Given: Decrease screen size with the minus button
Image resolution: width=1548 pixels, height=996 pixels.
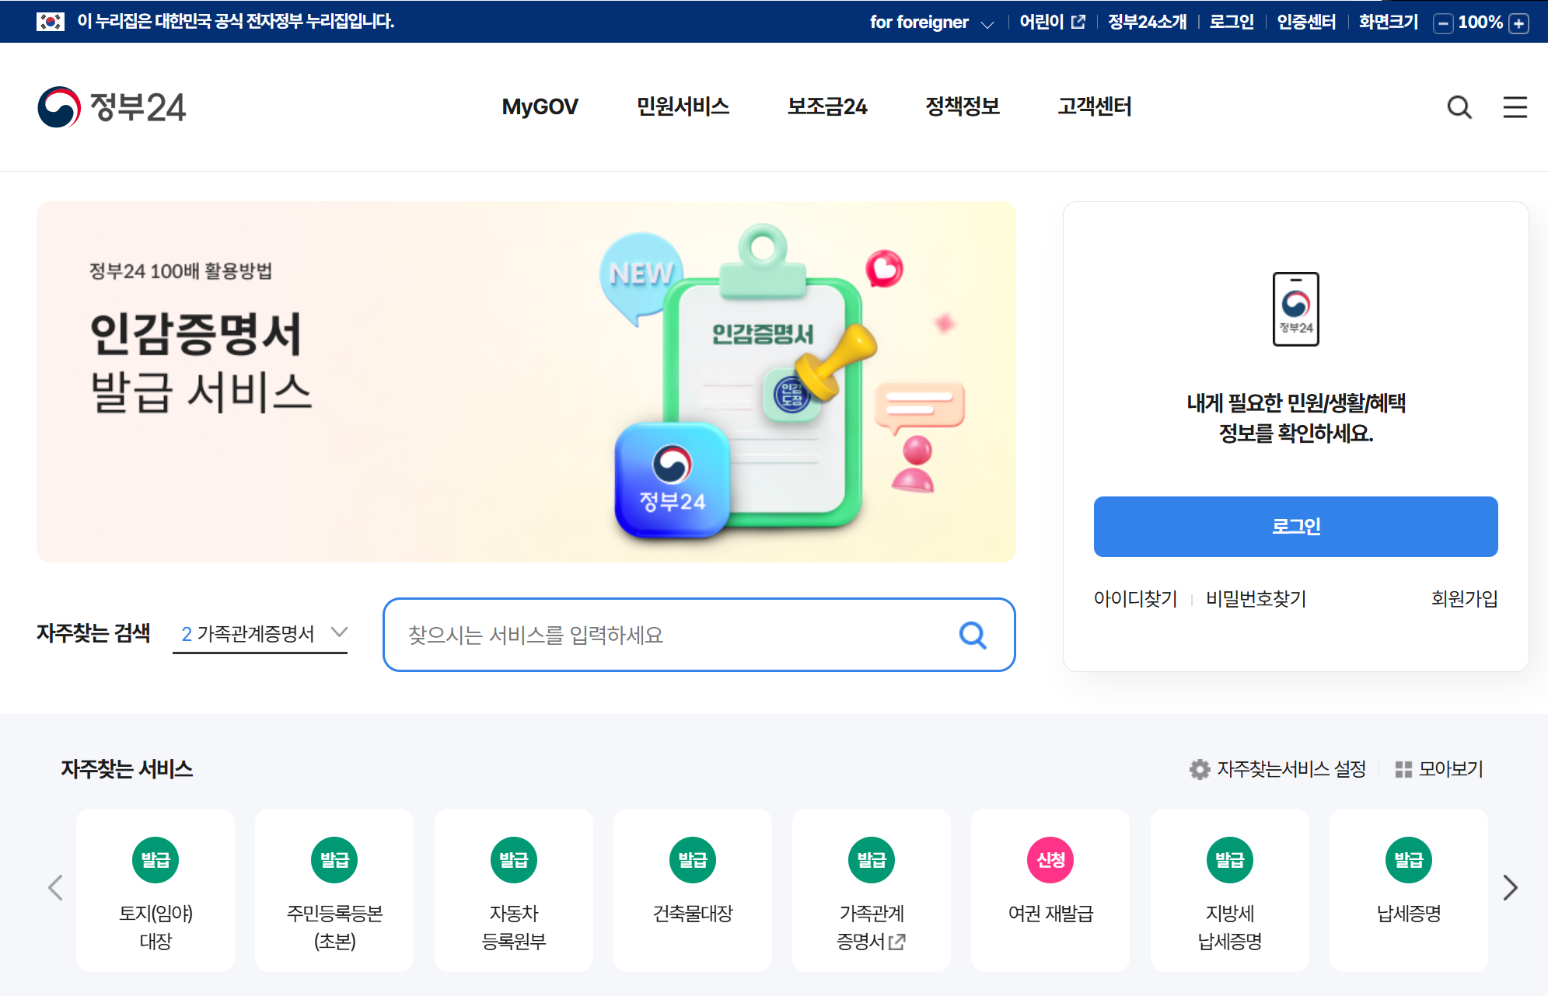Looking at the screenshot, I should pyautogui.click(x=1443, y=23).
